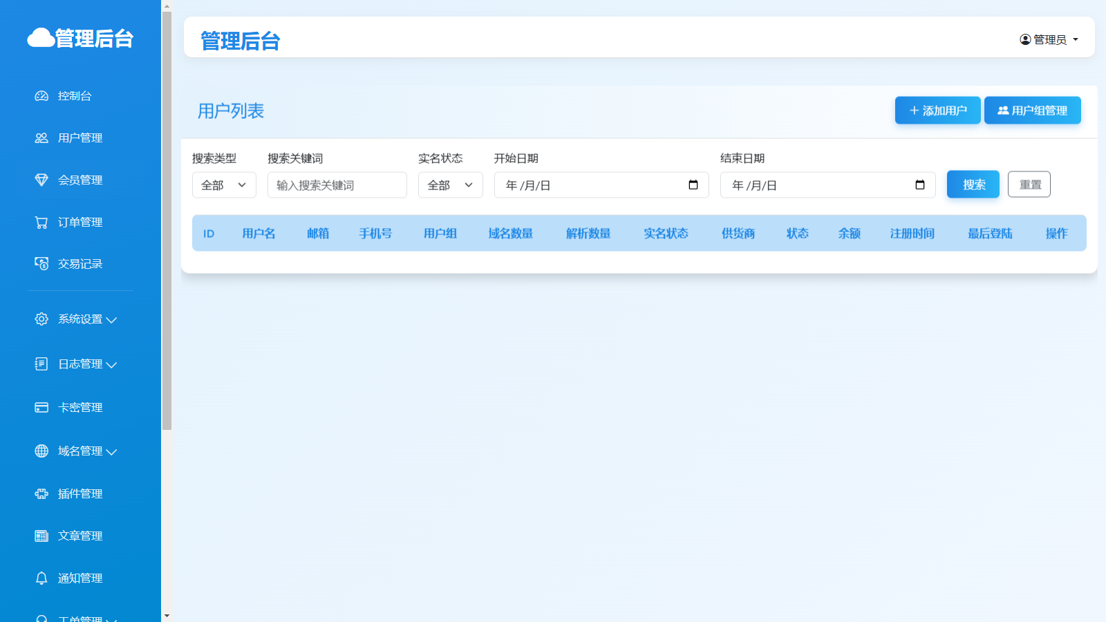Open the 实名状态 dropdown

[x=450, y=185]
